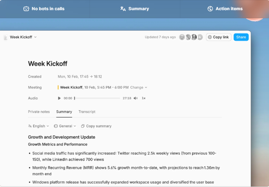This screenshot has height=187, width=269.
Task: Click the Copy link button
Action: tap(218, 37)
